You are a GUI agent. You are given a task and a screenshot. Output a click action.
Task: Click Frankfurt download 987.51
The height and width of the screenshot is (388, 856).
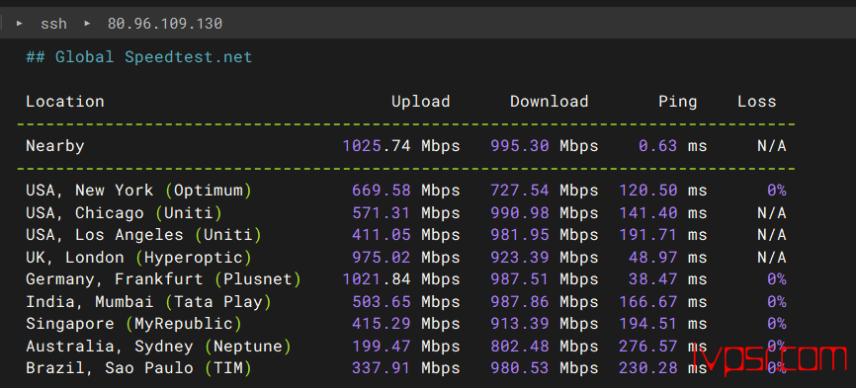pyautogui.click(x=520, y=279)
